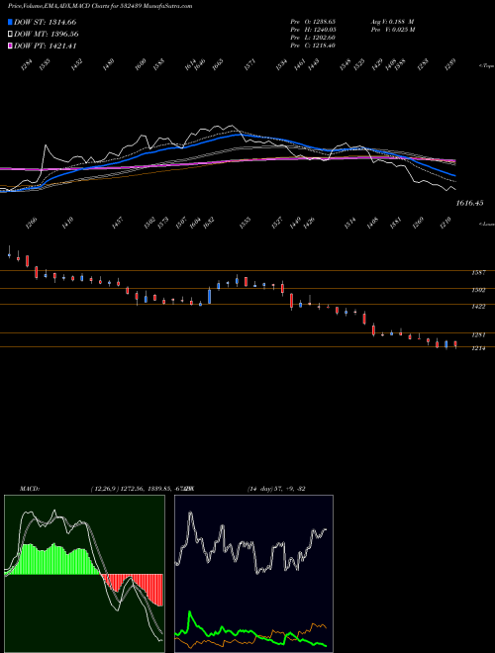The width and height of the screenshot is (495, 653).
Task: Select the 'DOW ST: 1314.66' legend text
Action: click(45, 22)
